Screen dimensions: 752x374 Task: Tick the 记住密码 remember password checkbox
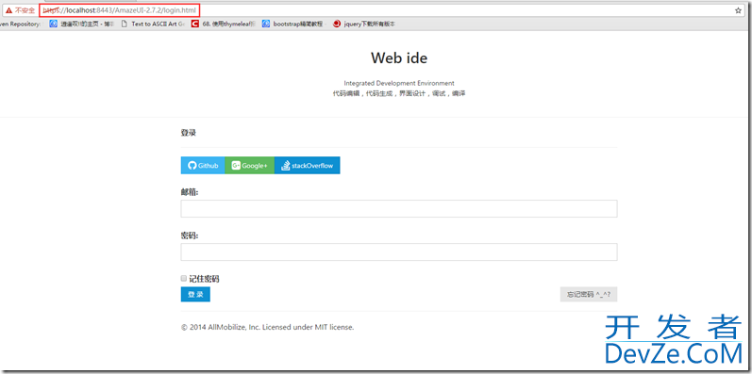(184, 278)
